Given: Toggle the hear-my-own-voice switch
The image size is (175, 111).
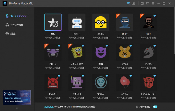Looking at the screenshot, I should (x=155, y=107).
